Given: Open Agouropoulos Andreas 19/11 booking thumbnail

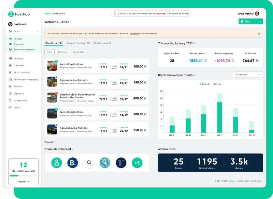Looking at the screenshot, I should coord(52,82).
